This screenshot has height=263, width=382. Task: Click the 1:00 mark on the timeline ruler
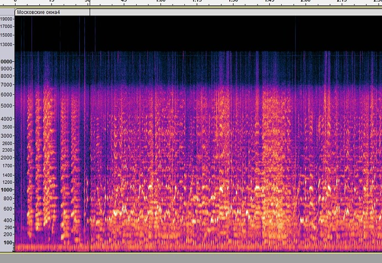[160, 2]
